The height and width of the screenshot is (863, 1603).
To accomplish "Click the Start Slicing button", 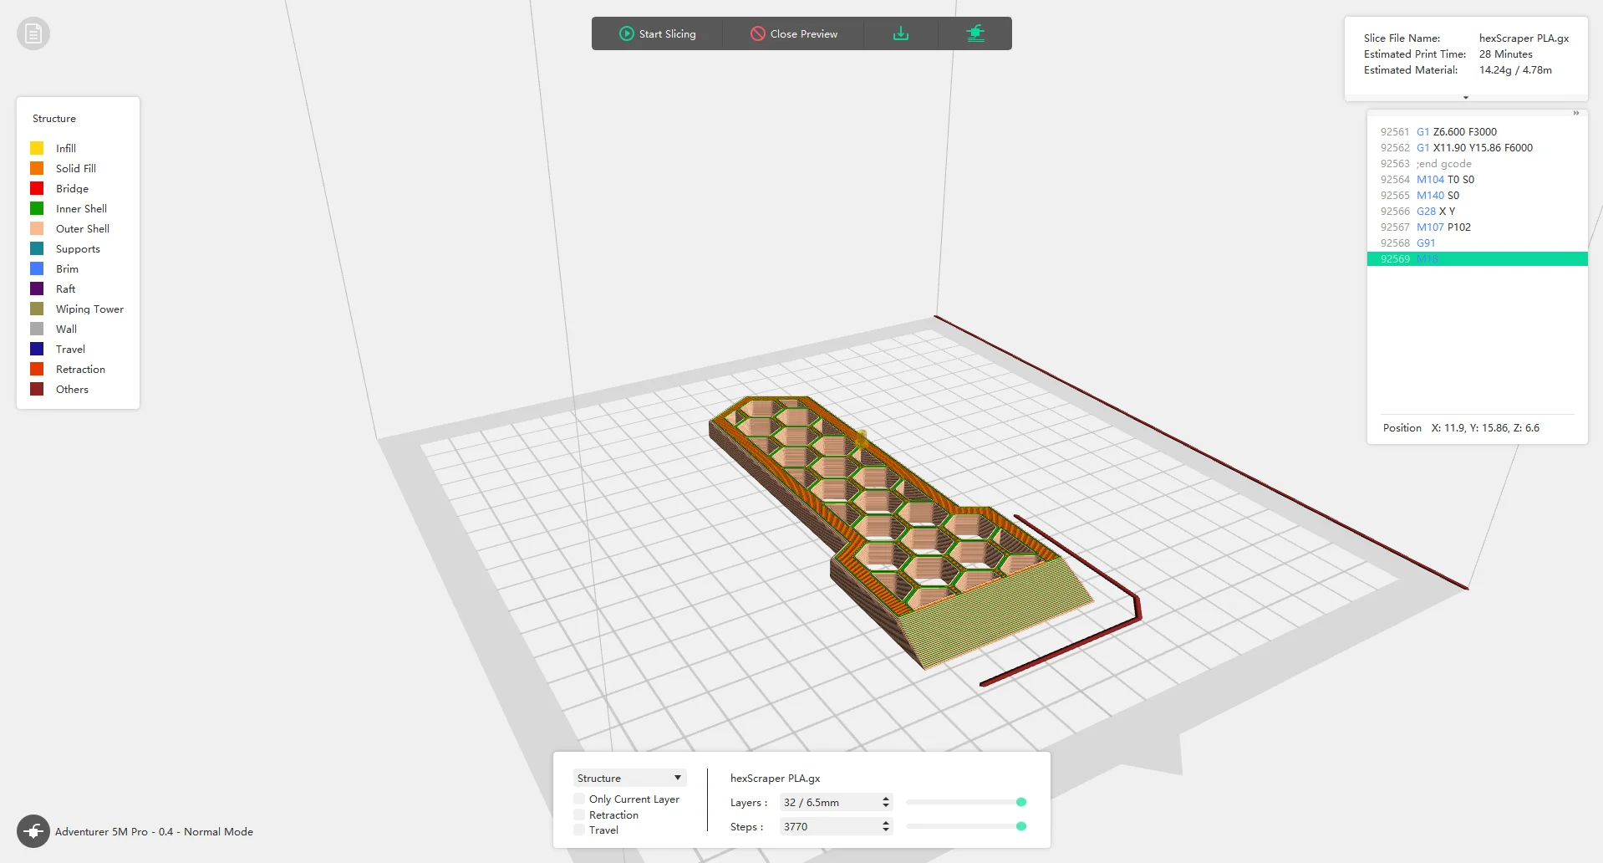I will (658, 33).
